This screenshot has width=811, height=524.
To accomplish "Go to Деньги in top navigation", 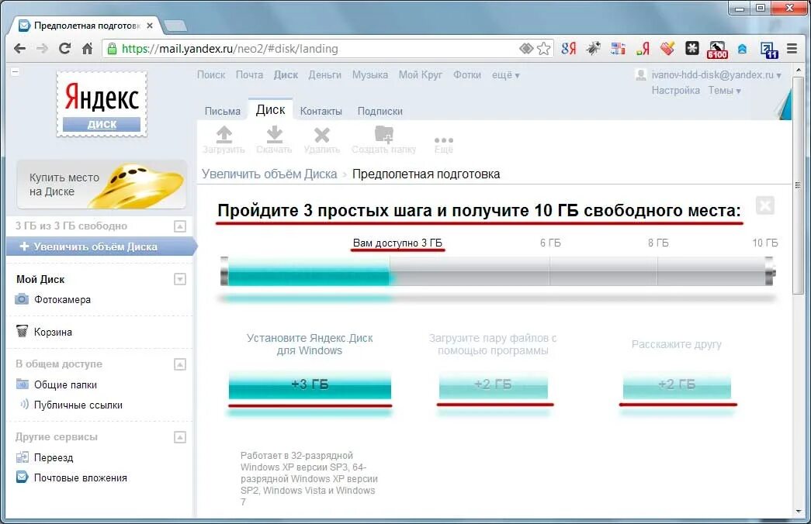I will [325, 75].
